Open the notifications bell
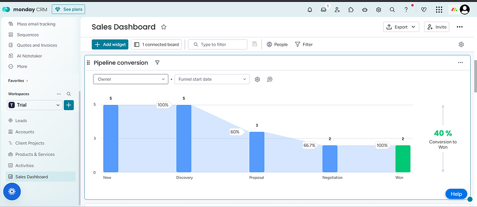Viewport: 477px width, 207px height. tap(310, 10)
